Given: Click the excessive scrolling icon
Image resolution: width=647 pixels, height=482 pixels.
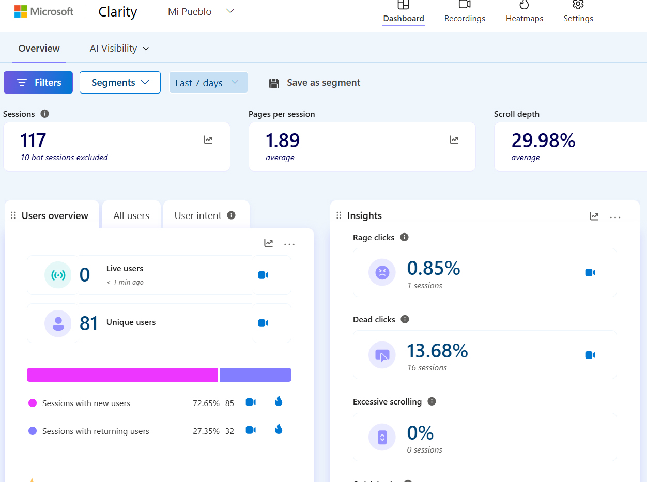Looking at the screenshot, I should coord(382,437).
